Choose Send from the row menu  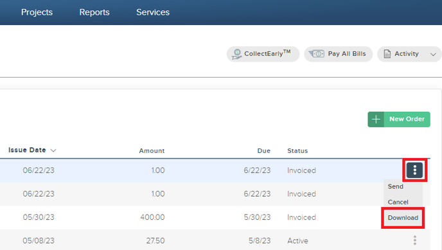396,186
